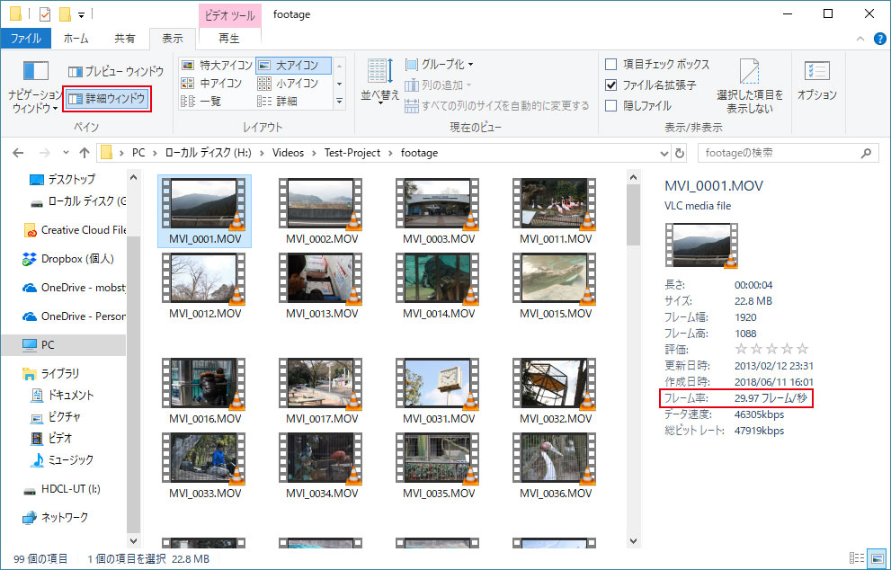Click the file list scrollbar down arrow
The height and width of the screenshot is (570, 891).
tap(634, 540)
